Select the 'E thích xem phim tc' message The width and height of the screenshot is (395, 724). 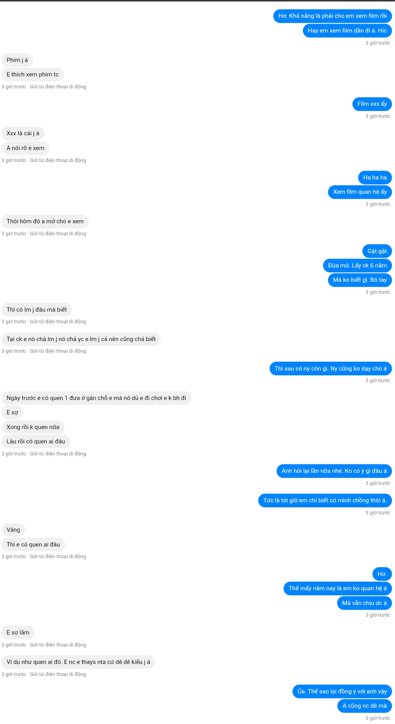[32, 74]
